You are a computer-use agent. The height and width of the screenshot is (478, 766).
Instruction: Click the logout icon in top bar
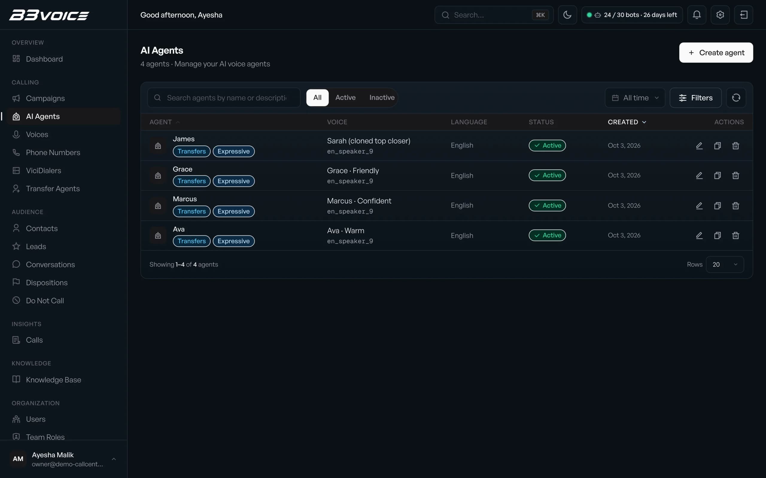tap(744, 15)
